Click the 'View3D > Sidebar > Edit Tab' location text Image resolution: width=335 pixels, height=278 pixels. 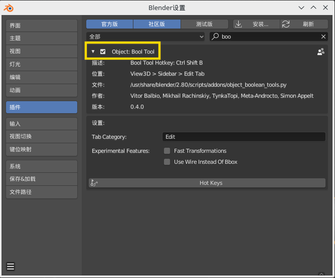coord(167,74)
